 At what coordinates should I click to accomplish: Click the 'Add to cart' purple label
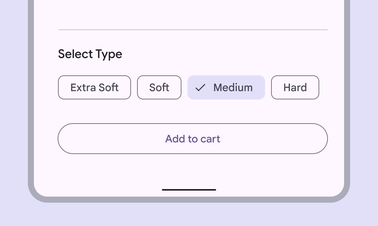193,139
